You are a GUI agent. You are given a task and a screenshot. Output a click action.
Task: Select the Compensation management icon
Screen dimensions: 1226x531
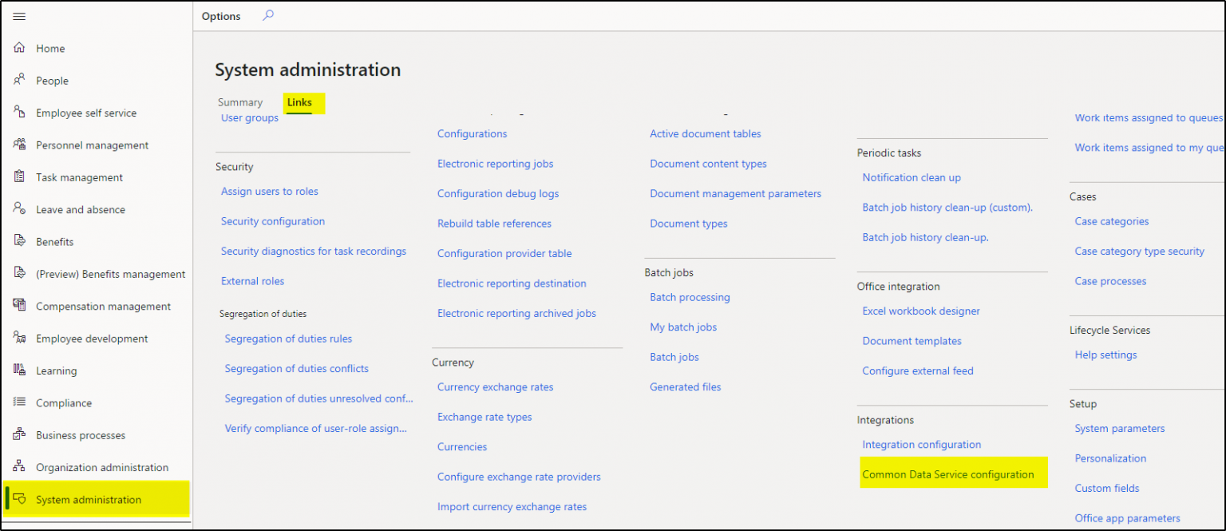click(20, 306)
